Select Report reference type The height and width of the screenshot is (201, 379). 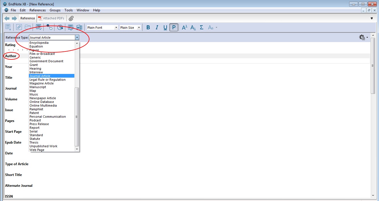click(34, 128)
